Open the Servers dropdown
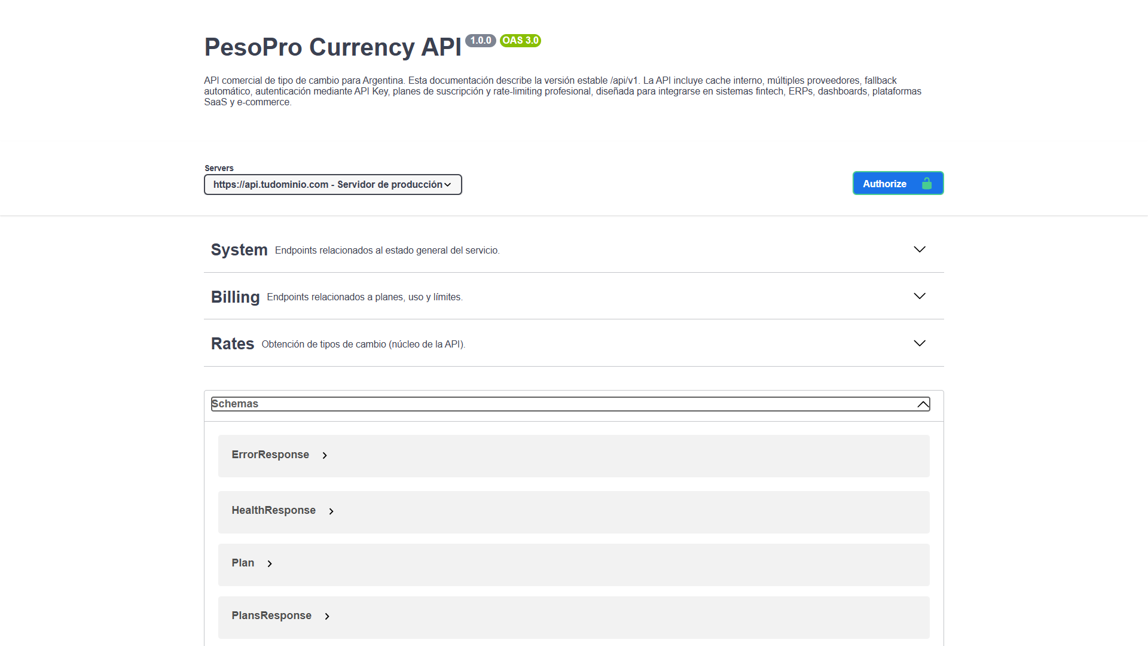 point(332,184)
